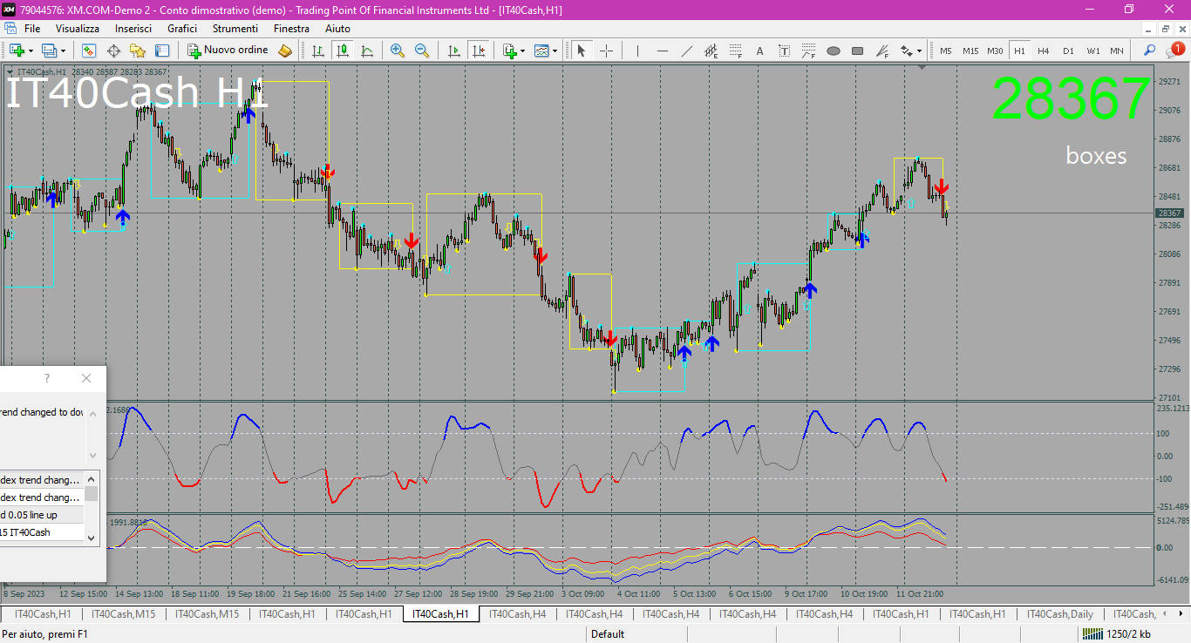
Task: Open the Visualizza menu
Action: coord(78,29)
